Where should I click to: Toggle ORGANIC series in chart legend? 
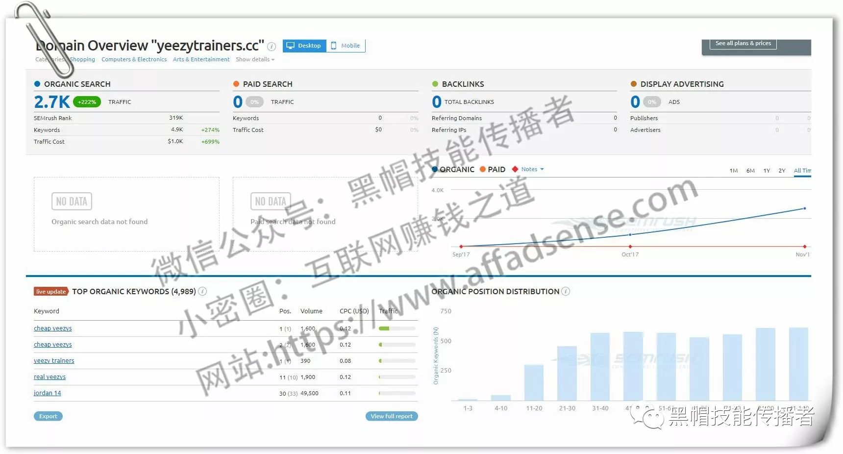click(453, 169)
